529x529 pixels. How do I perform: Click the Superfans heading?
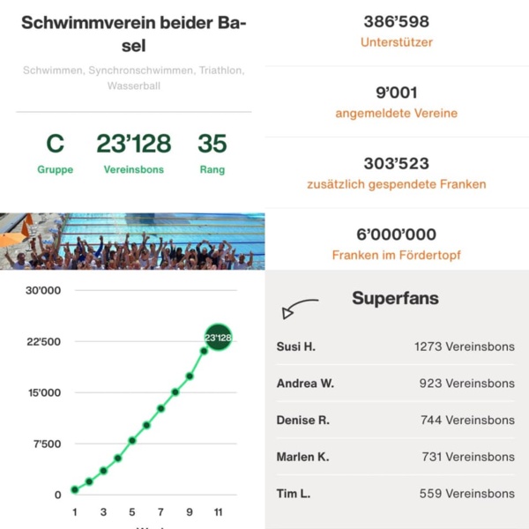(x=395, y=298)
